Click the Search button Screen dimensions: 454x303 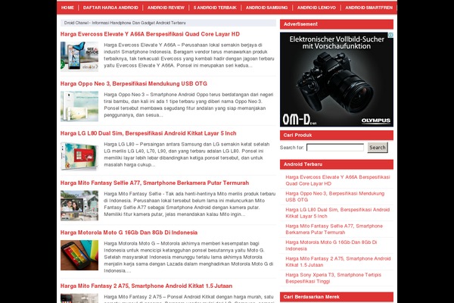coord(378,148)
